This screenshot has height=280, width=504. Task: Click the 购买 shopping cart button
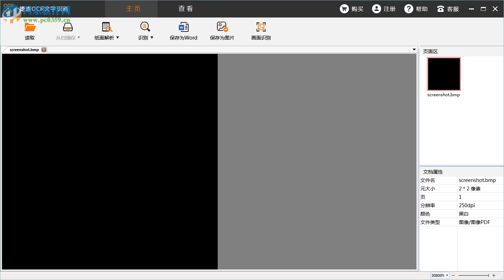(x=352, y=9)
